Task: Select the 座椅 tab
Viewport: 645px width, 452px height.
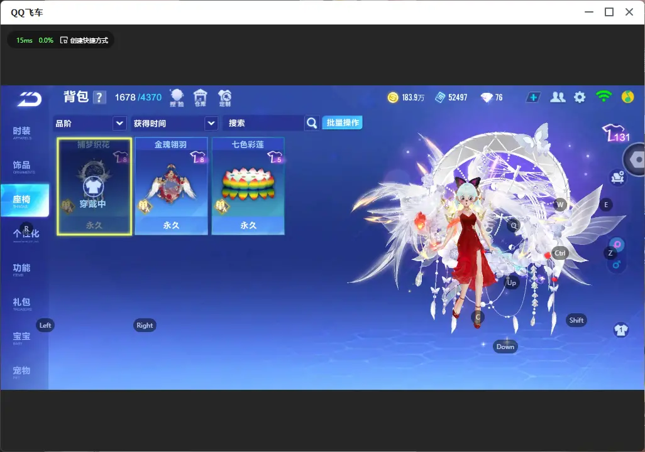Action: 25,200
